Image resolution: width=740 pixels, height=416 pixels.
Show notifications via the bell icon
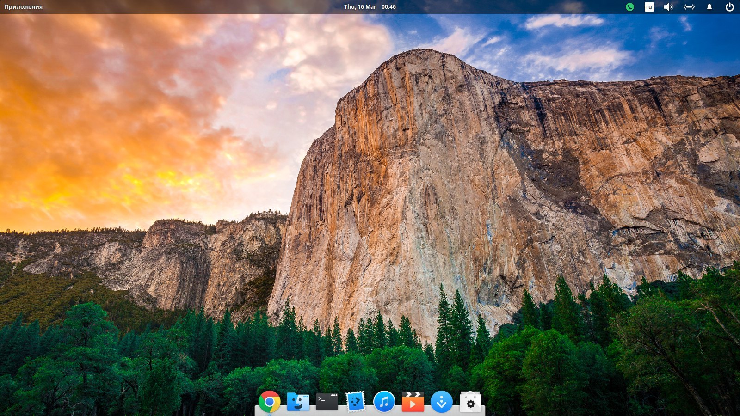click(x=709, y=7)
